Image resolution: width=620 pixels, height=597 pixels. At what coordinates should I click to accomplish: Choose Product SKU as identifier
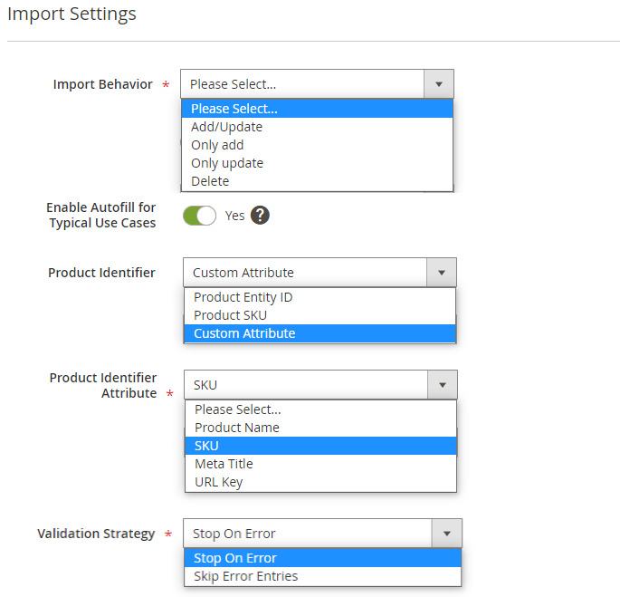320,315
